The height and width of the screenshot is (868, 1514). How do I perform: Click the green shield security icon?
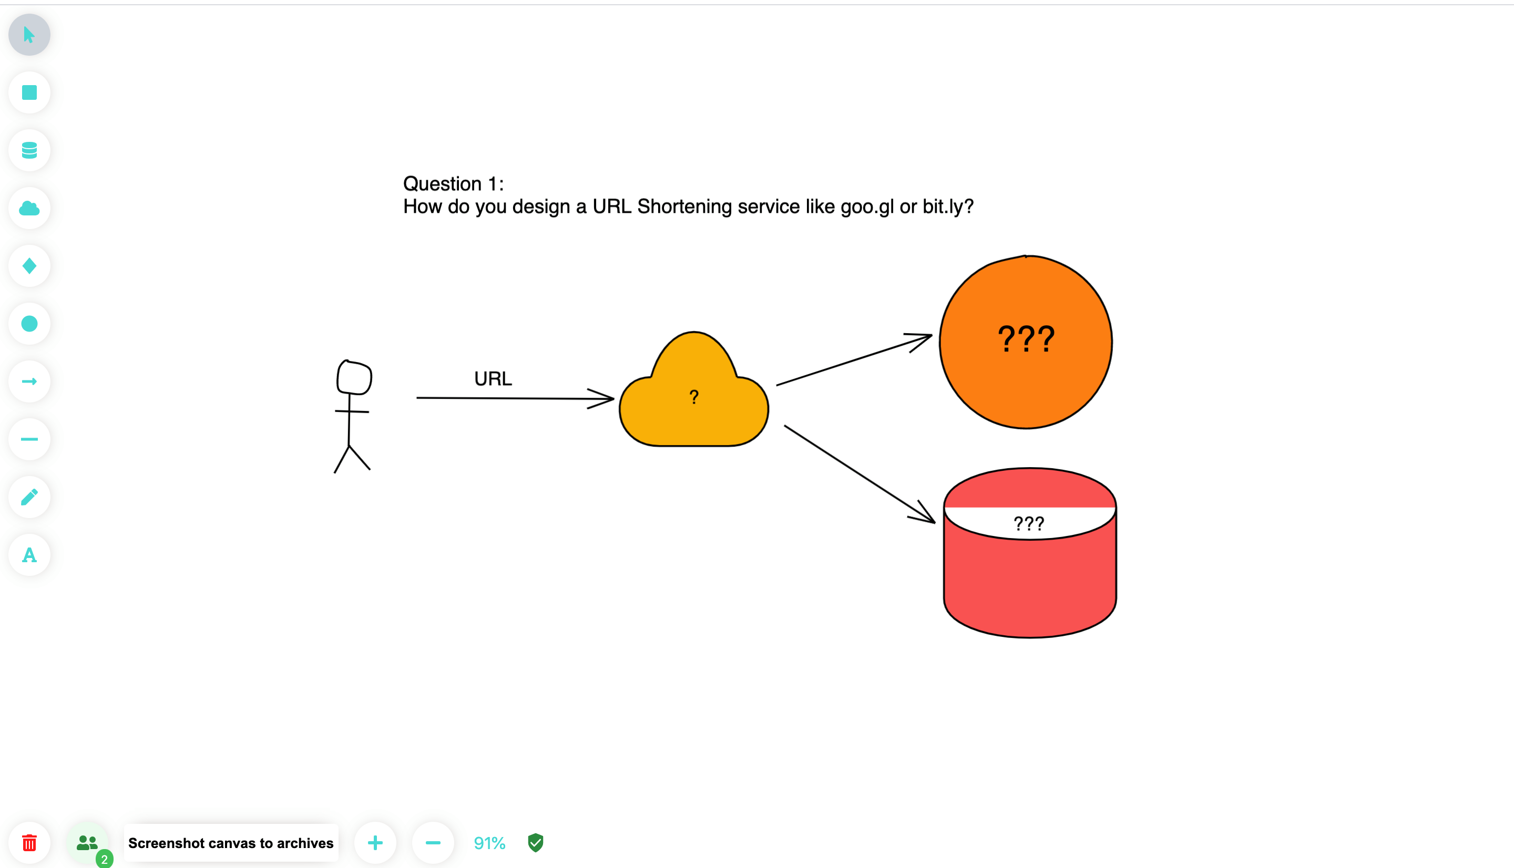pos(536,842)
